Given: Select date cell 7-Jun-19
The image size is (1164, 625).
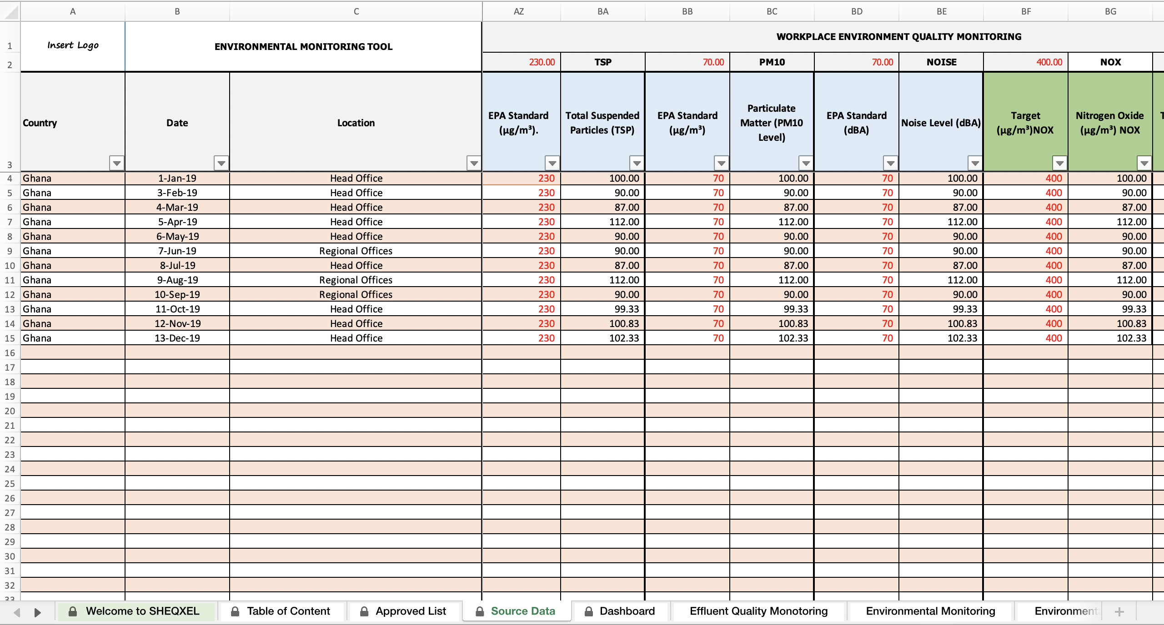Looking at the screenshot, I should coord(177,251).
